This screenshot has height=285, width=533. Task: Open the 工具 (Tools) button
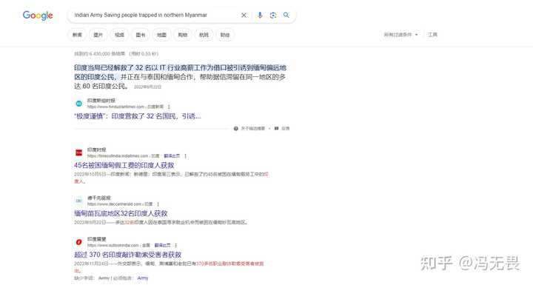click(432, 35)
